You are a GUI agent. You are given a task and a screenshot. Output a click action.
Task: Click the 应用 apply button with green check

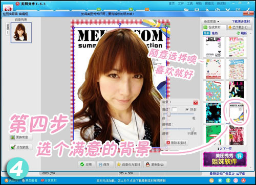[86, 165]
